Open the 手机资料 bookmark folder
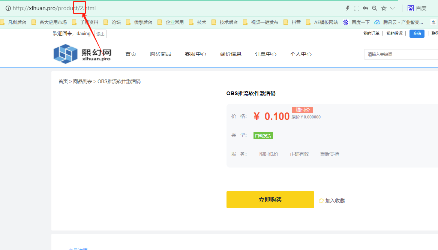 [85, 22]
